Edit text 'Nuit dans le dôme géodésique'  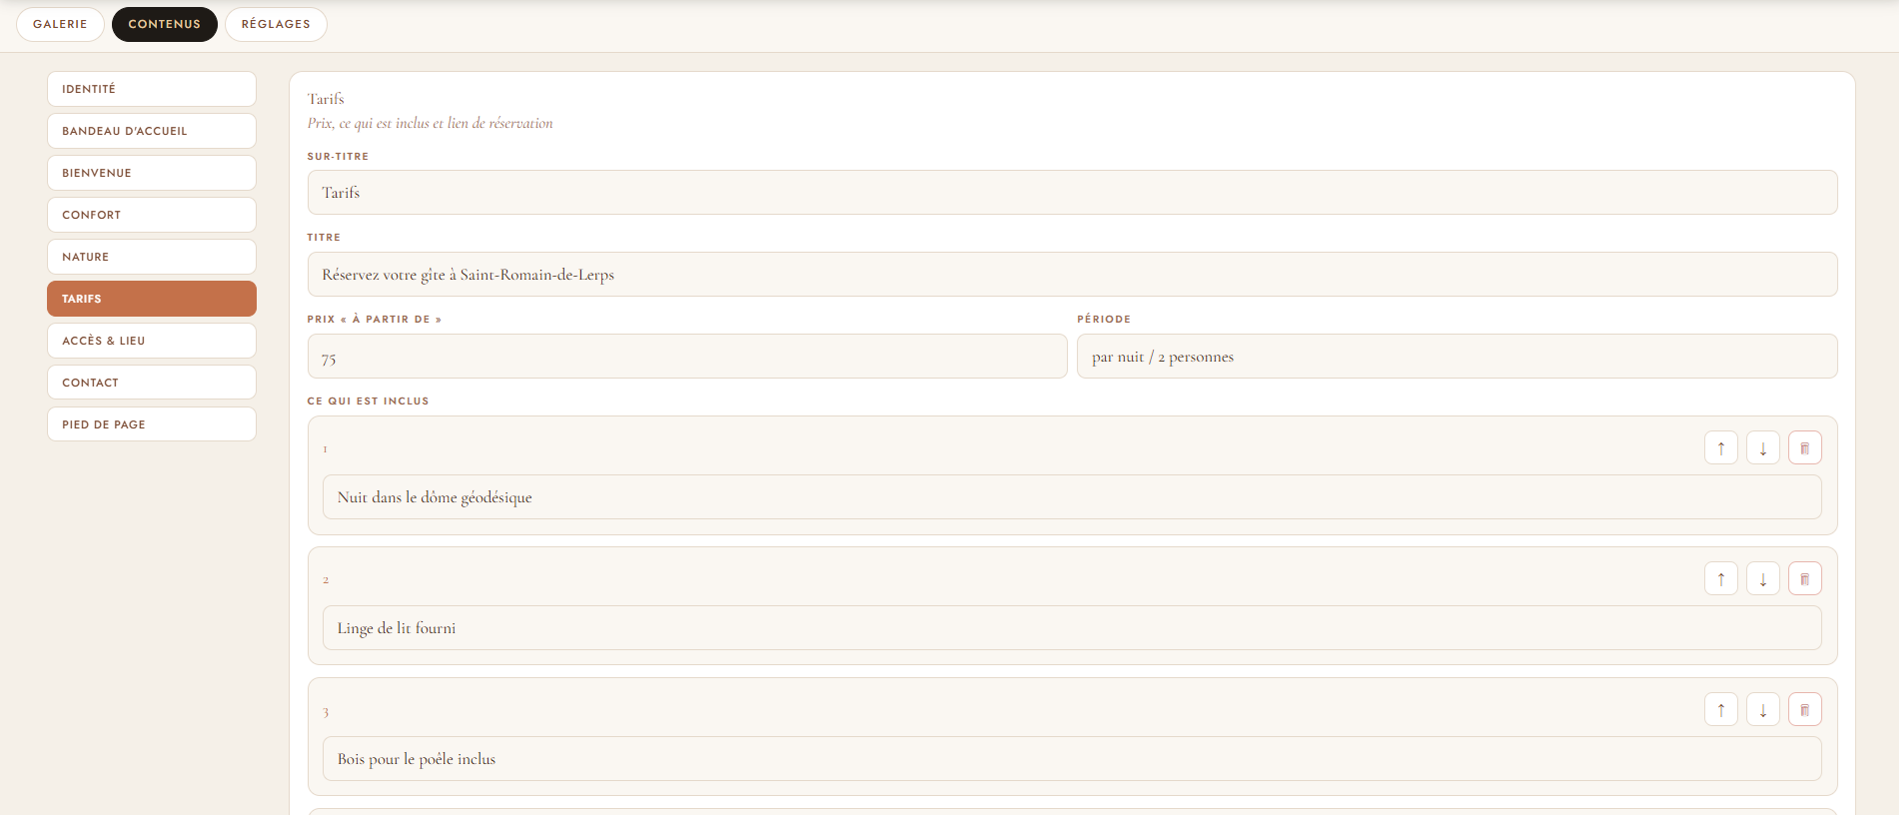(1072, 497)
